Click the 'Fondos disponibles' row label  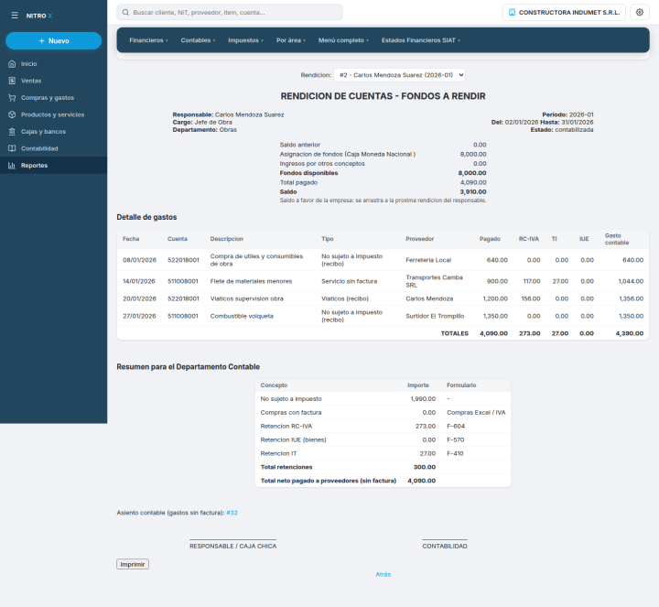pyautogui.click(x=308, y=173)
